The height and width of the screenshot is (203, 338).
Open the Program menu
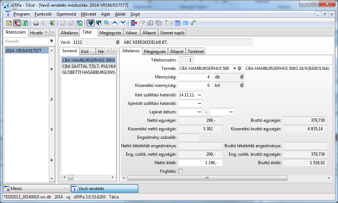pos(21,14)
